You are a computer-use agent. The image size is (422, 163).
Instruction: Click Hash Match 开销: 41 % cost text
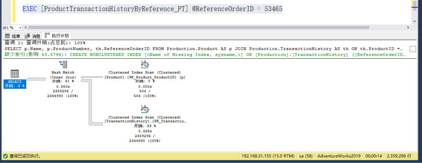click(x=63, y=81)
